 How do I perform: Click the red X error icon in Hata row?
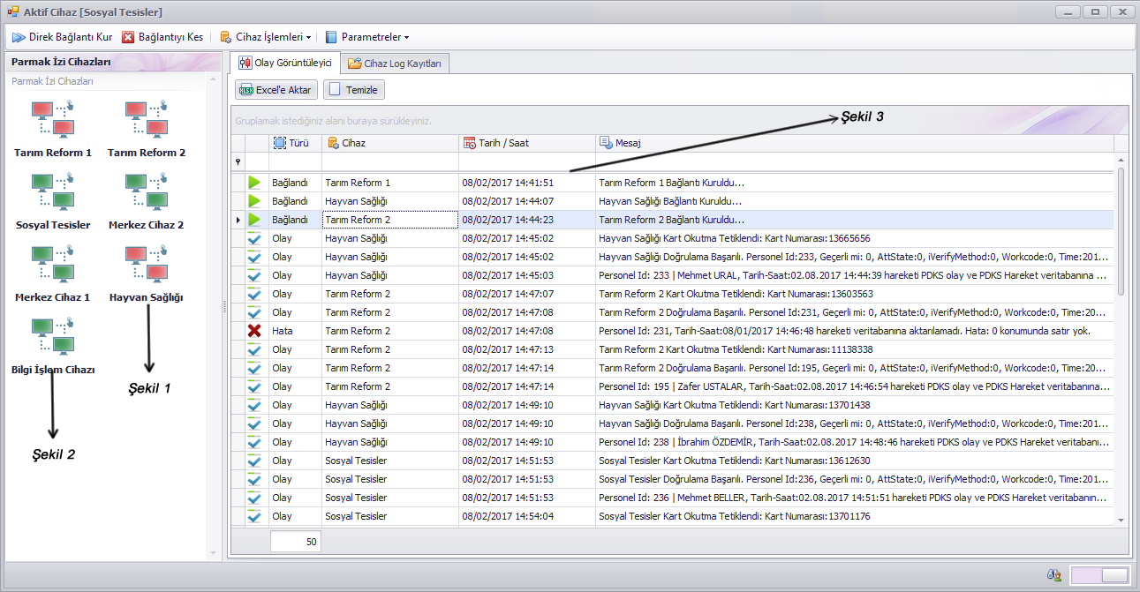pos(256,331)
